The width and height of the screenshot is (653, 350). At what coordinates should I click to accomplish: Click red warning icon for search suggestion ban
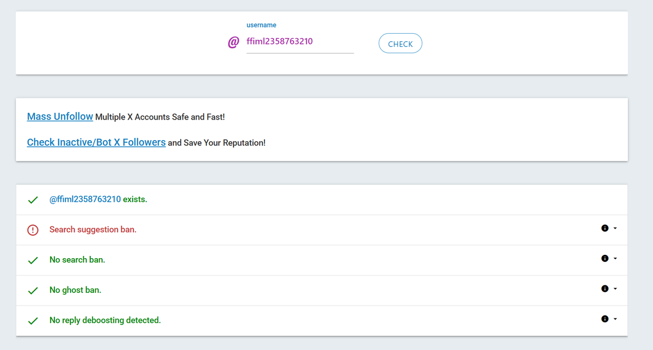[33, 230]
